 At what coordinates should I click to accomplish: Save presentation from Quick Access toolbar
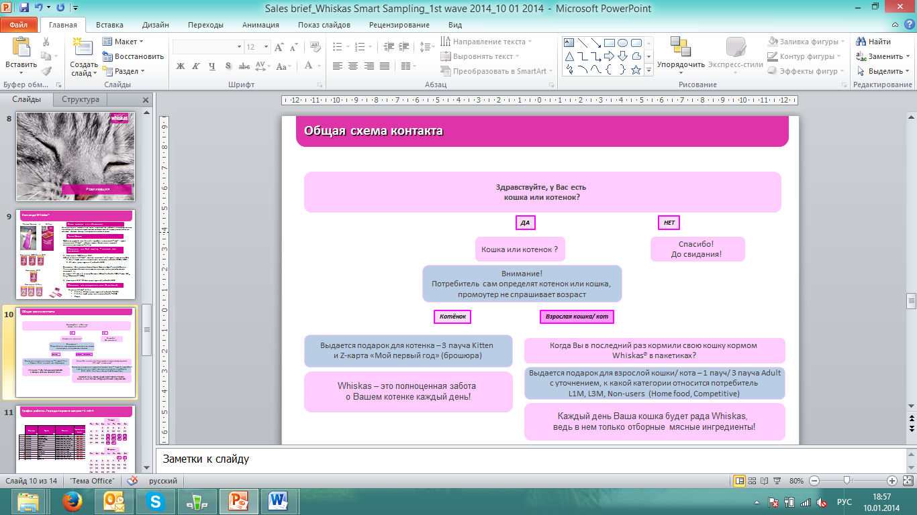(25, 8)
